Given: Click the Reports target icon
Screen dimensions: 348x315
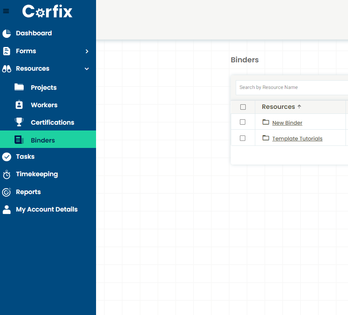Looking at the screenshot, I should pos(7,192).
